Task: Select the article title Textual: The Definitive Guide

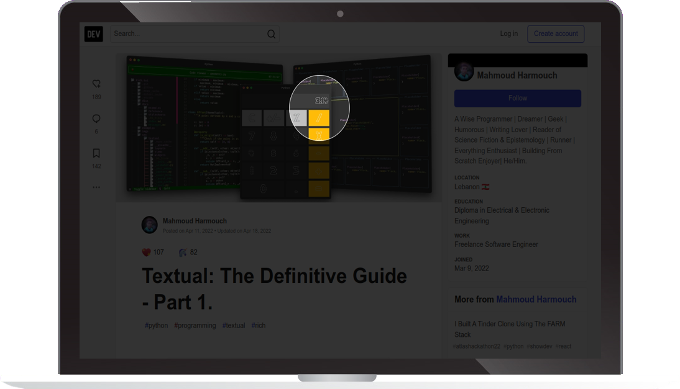Action: 274,288
